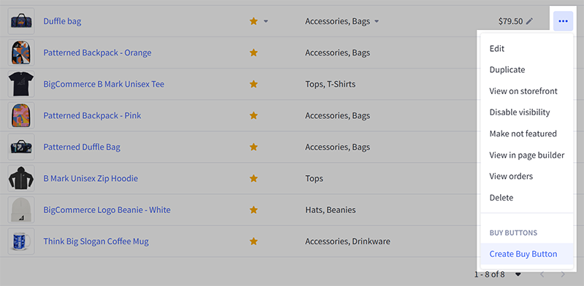Toggle featured star for Patterned Backpack - Orange
Screen dimensions: 584x286
(x=253, y=53)
